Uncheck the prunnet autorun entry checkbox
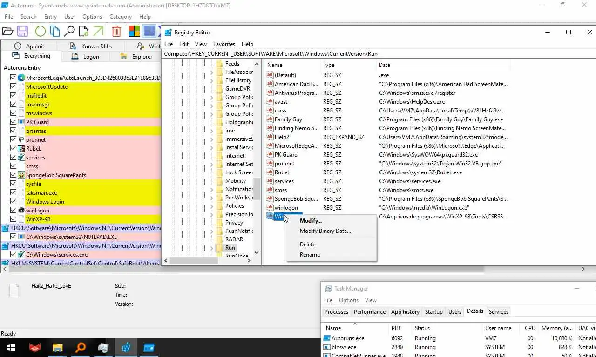Screen dimensions: 596x357 (14, 140)
